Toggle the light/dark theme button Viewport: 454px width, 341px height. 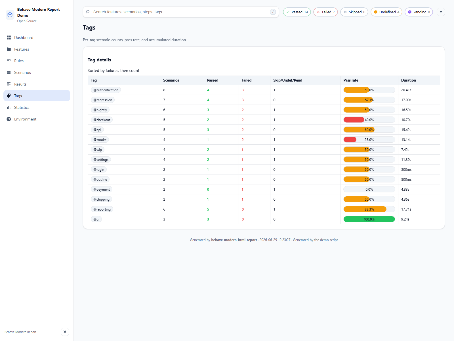[65, 332]
